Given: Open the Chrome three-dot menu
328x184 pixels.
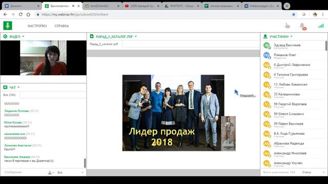Looking at the screenshot, I should tap(323, 14).
